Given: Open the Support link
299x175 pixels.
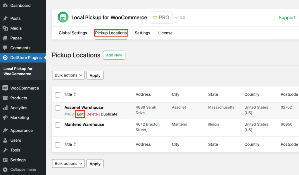Looking at the screenshot, I should point(287,18).
